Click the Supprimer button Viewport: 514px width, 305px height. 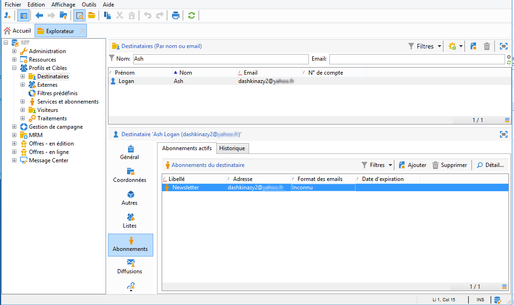click(450, 165)
